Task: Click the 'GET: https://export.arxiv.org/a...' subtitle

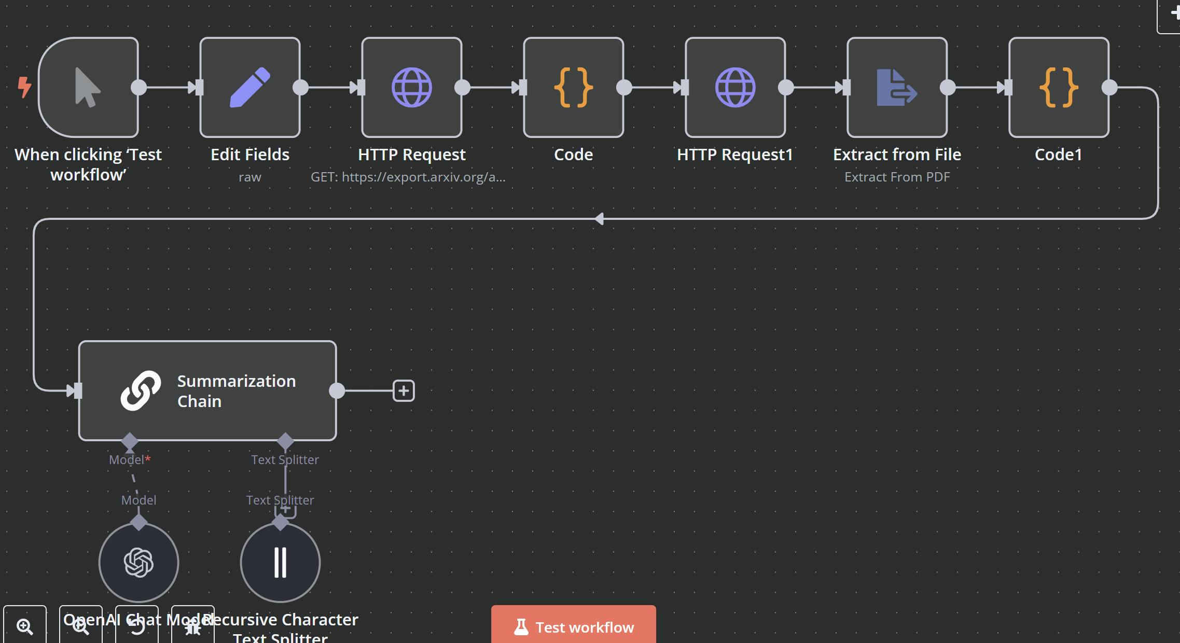Action: (408, 177)
